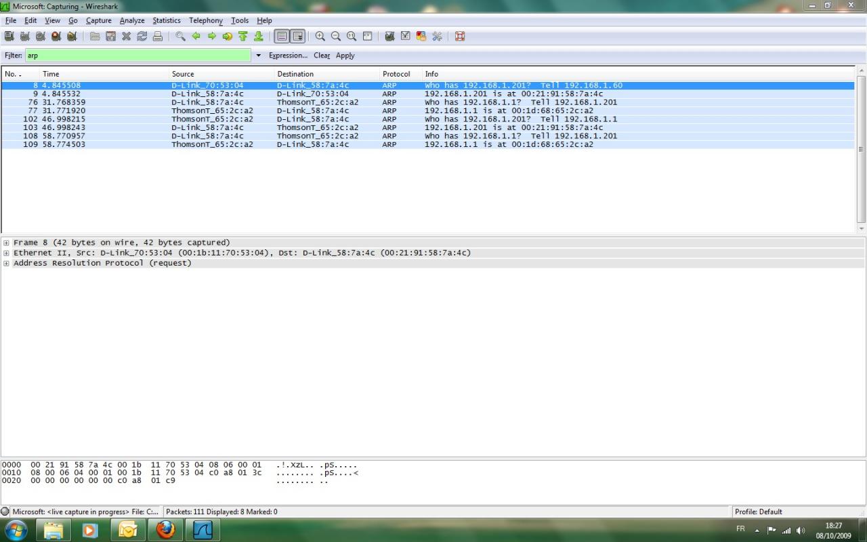Apply the display filter

(x=345, y=56)
